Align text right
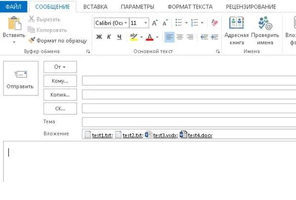This screenshot has height=200, width=296. tap(190, 37)
